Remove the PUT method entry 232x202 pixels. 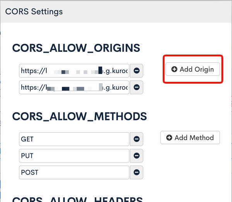pyautogui.click(x=136, y=156)
